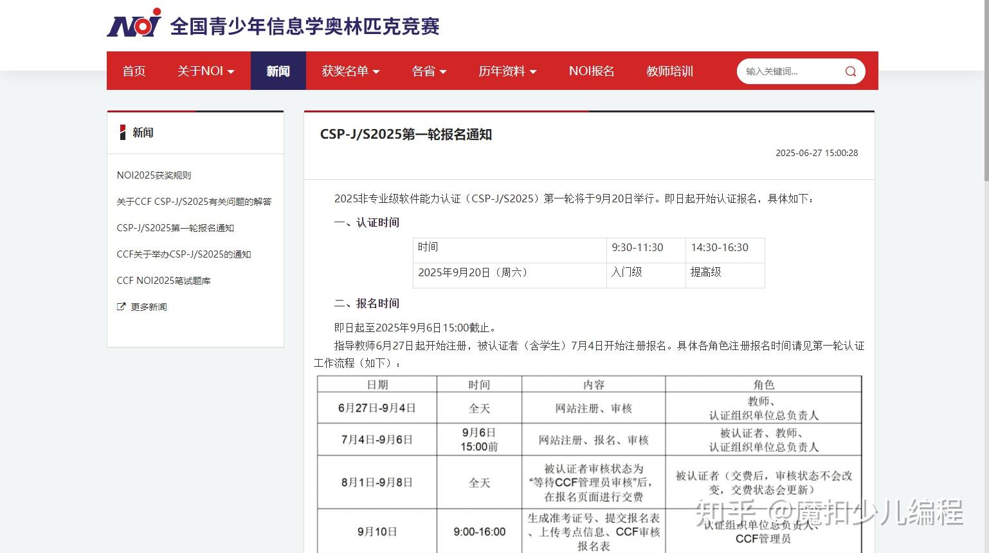Open the NOI2025获奖规则 article link

[x=154, y=175]
